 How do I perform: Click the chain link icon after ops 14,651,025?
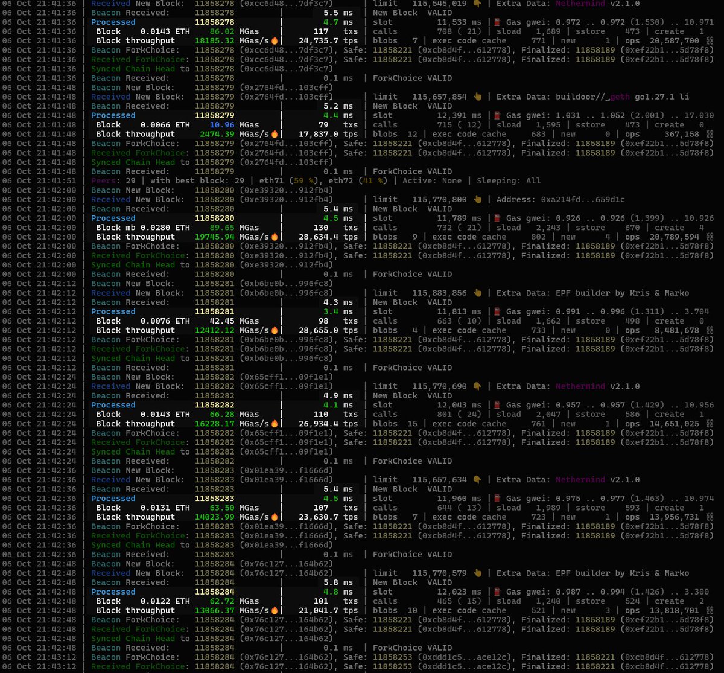(708, 424)
